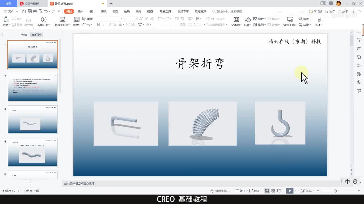Viewport: 364px width, 204px height.
Task: Click the fit slide to window icon
Action: (x=303, y=191)
